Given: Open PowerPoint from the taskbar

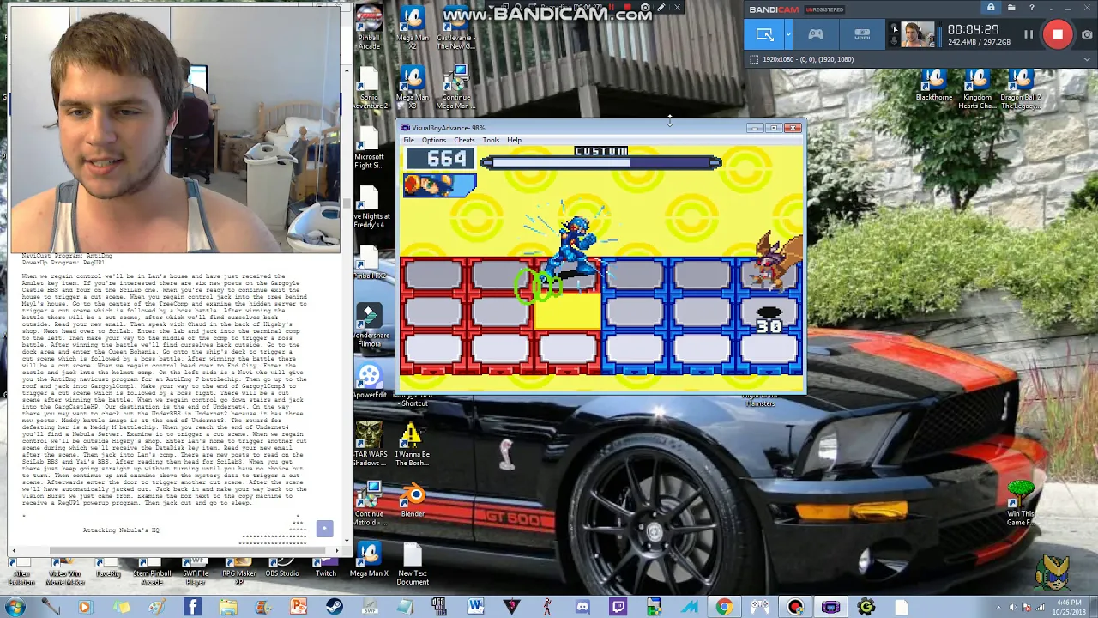Looking at the screenshot, I should pos(299,608).
